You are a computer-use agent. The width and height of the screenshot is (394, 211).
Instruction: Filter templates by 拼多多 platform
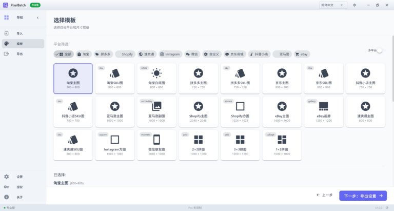click(x=103, y=54)
